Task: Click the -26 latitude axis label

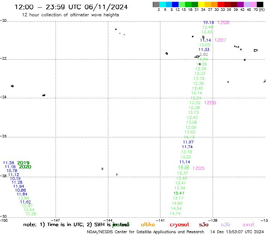Action: click(x=3, y=136)
